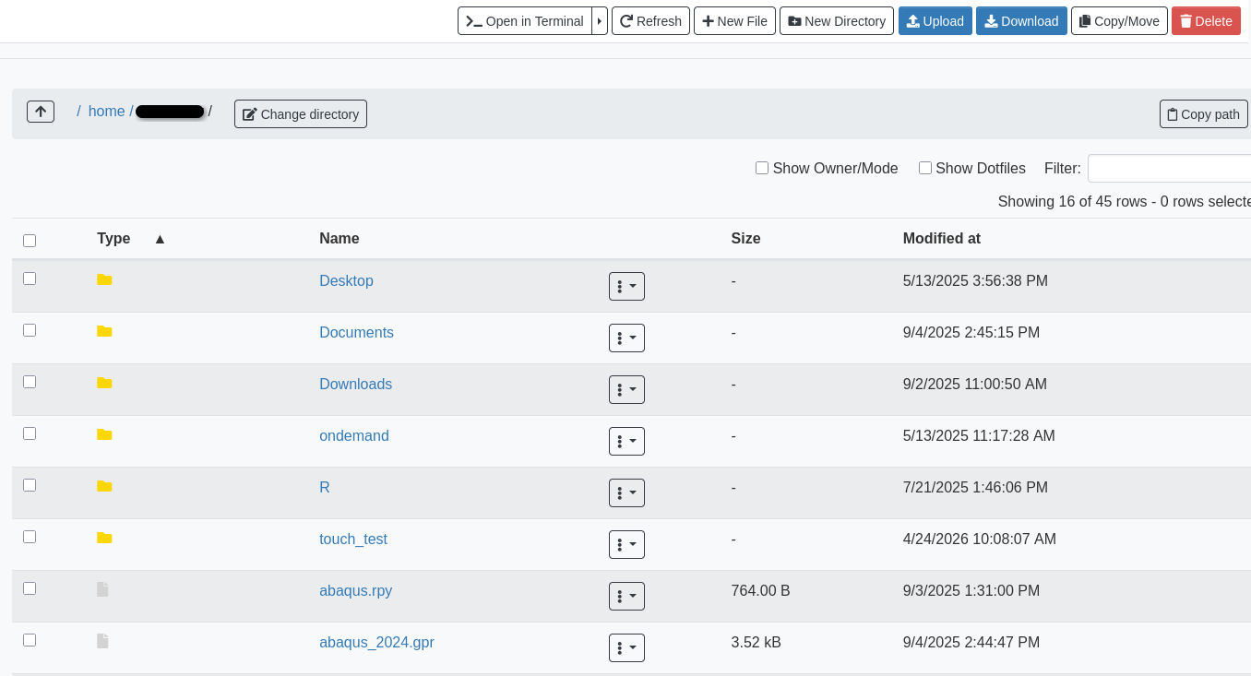Viewport: 1251px width, 676px height.
Task: Click the R folder icon
Action: [104, 486]
